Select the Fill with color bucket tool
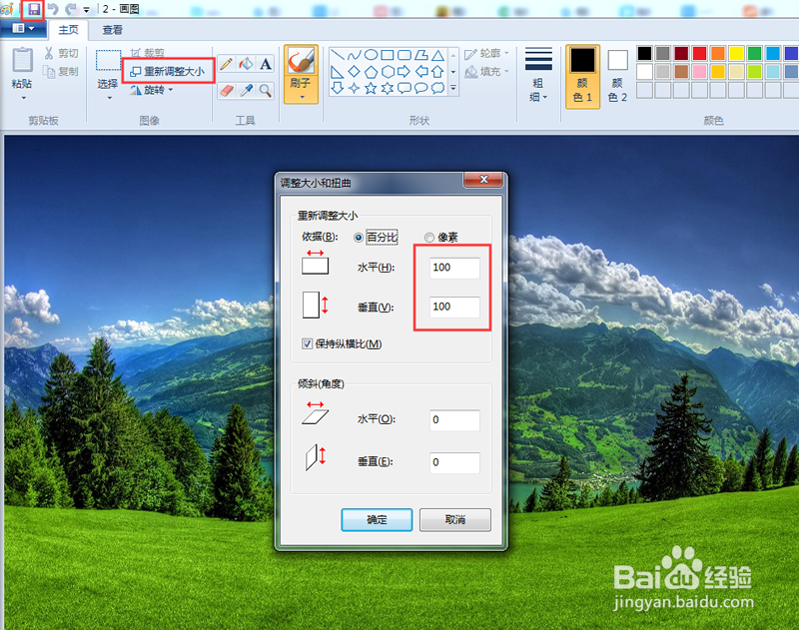The width and height of the screenshot is (799, 630). point(246,64)
